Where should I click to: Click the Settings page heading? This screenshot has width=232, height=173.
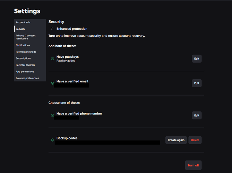click(27, 11)
